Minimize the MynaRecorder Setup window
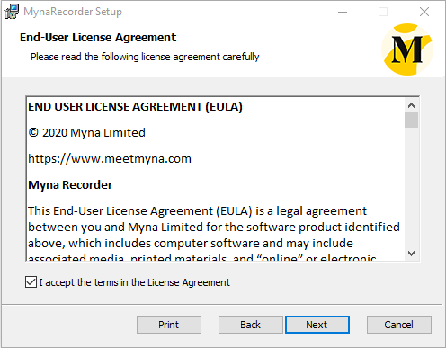The height and width of the screenshot is (348, 446). [x=343, y=12]
